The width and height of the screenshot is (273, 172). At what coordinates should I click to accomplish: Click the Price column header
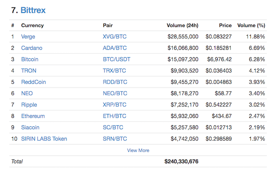[225, 25]
